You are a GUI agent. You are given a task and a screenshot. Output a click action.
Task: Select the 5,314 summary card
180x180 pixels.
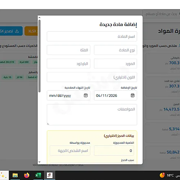(x=163, y=133)
